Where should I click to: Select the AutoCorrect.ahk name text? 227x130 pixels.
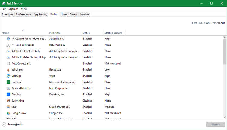[21, 63]
